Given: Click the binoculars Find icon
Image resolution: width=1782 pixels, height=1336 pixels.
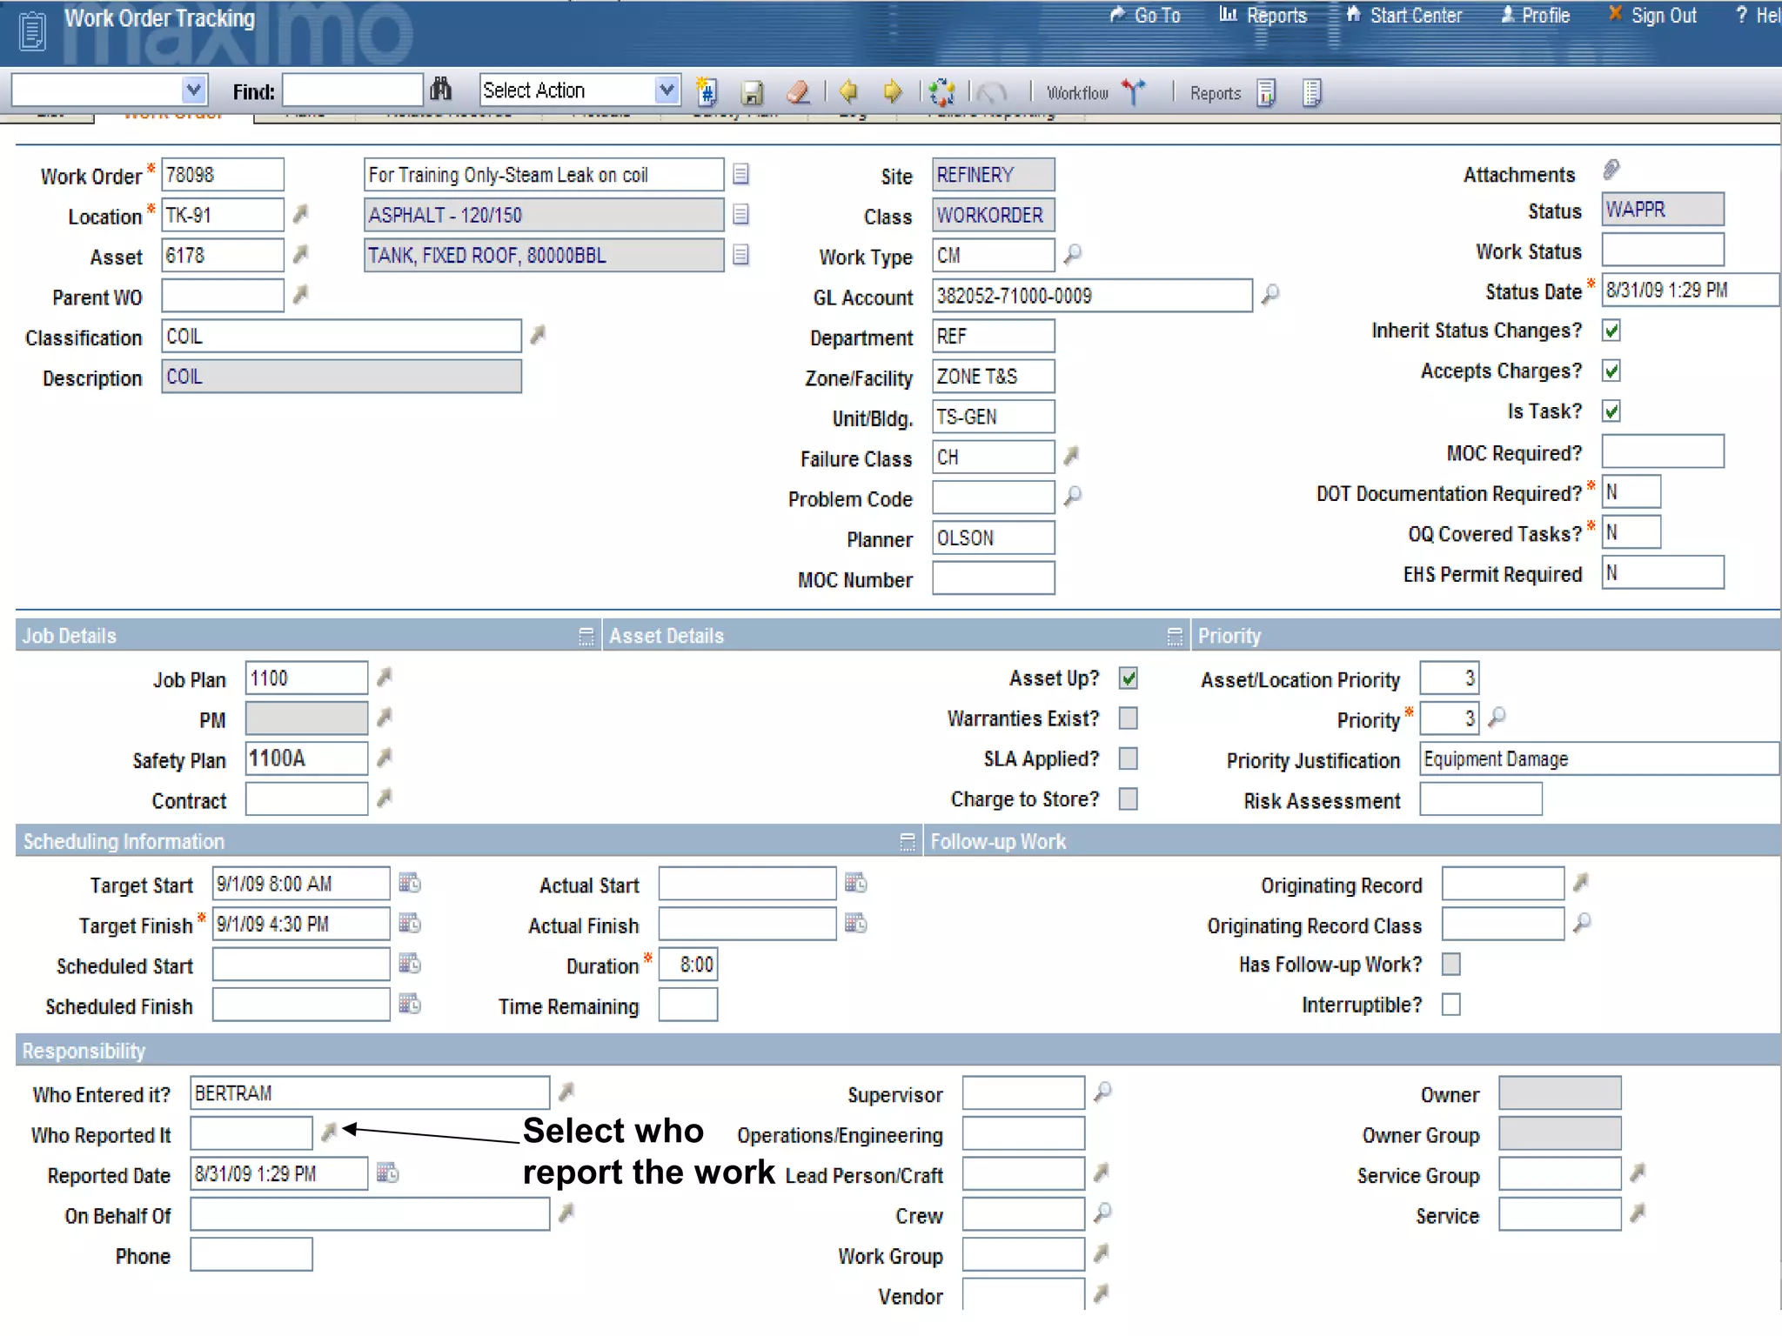Looking at the screenshot, I should (x=441, y=89).
